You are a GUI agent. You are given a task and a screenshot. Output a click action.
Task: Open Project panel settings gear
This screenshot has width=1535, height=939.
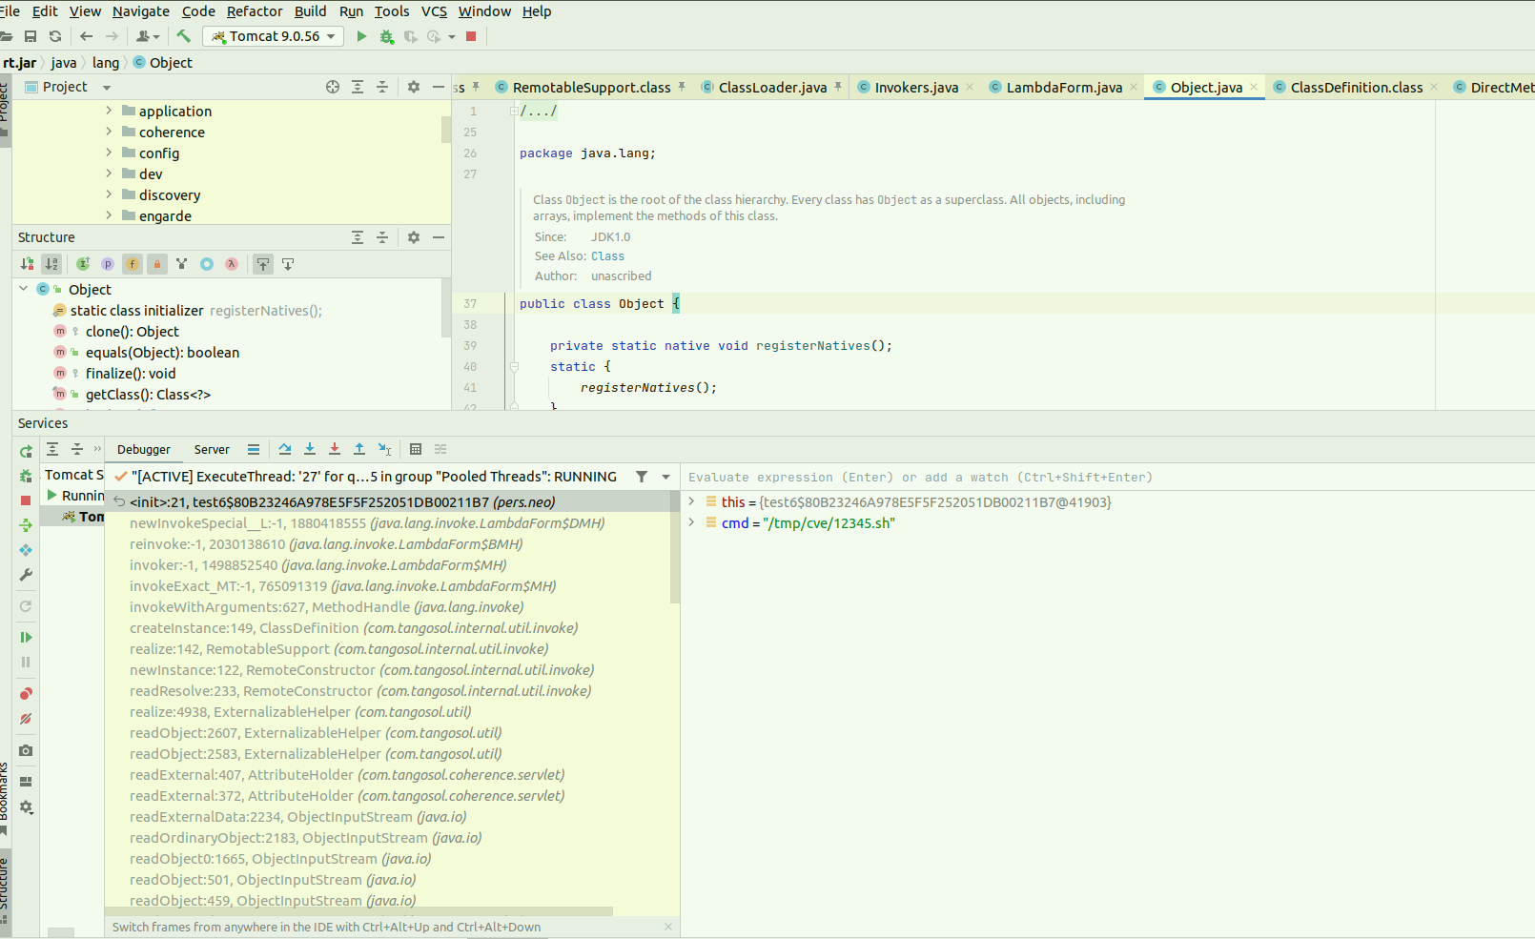(x=414, y=87)
